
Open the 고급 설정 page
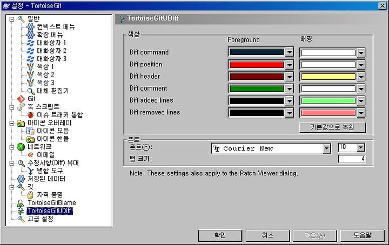coord(40,219)
